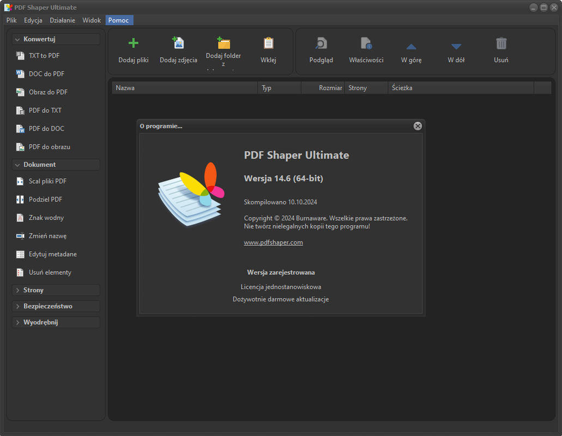Click the Dodaj folder icon

pyautogui.click(x=223, y=43)
